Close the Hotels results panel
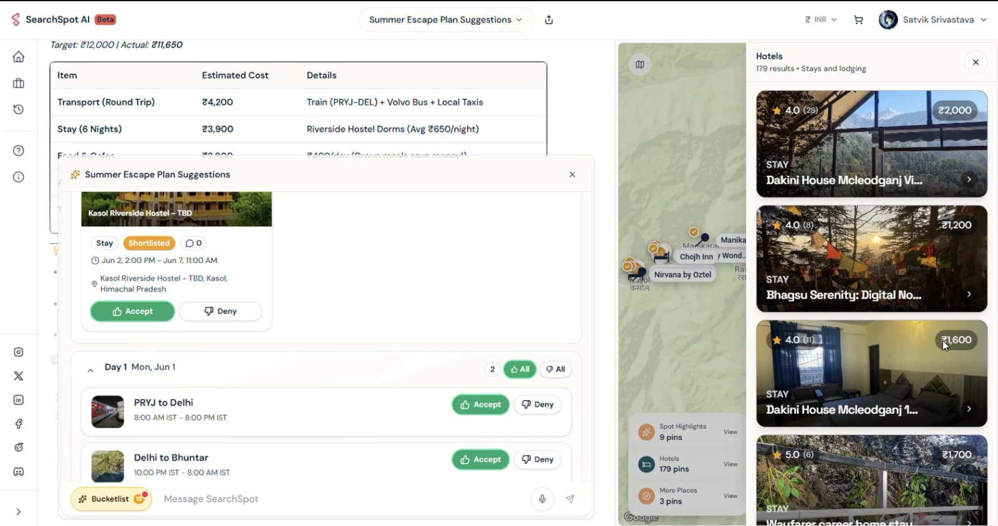 pos(976,62)
